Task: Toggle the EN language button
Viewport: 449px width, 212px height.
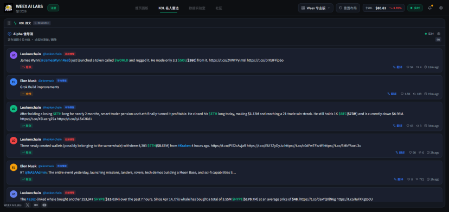Action: click(438, 39)
